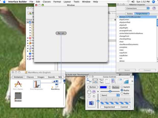The image size is (158, 118).
Task: Click Segmented segment of segmented control
Action: click(x=109, y=107)
